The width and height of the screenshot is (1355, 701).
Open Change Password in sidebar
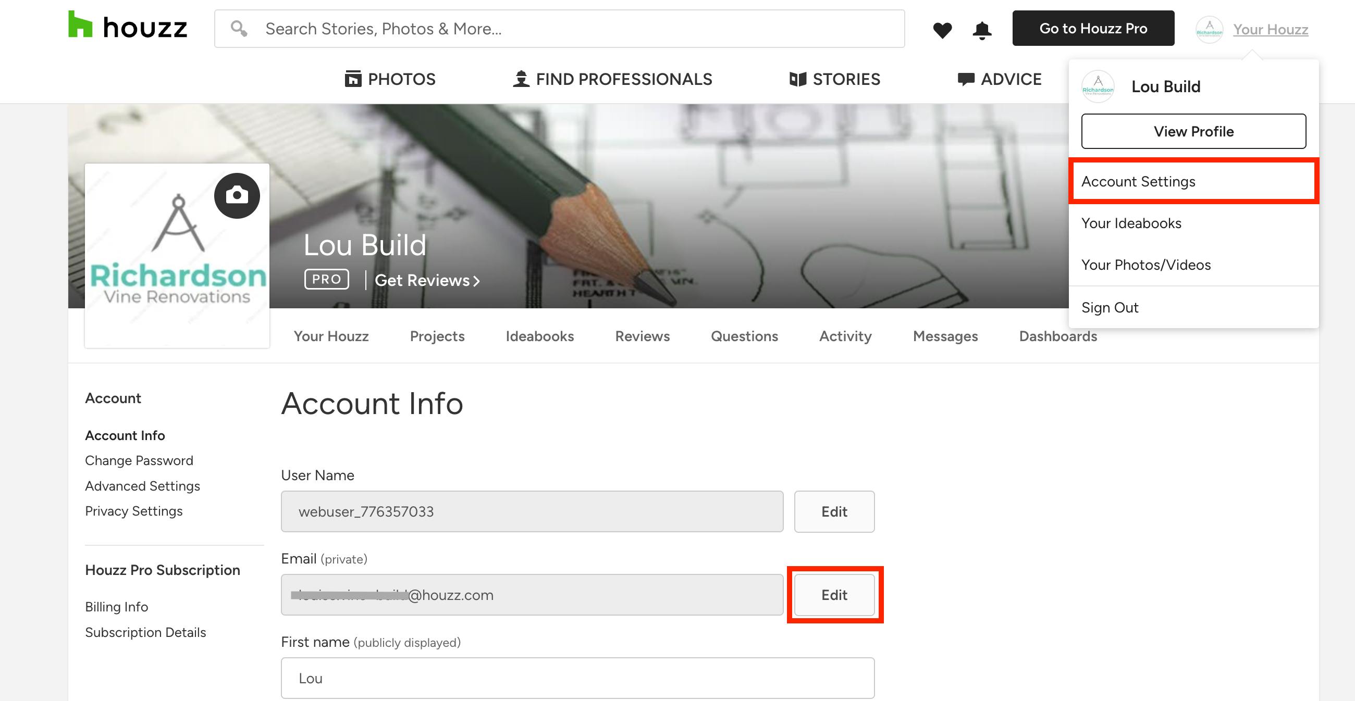[x=139, y=460]
